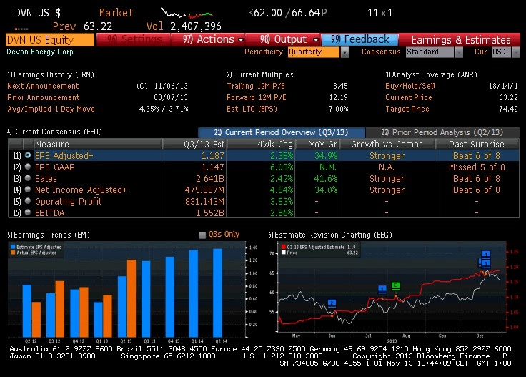Open the 98) Output menu
Image resolution: width=526 pixels, height=377 pixels.
click(x=283, y=39)
